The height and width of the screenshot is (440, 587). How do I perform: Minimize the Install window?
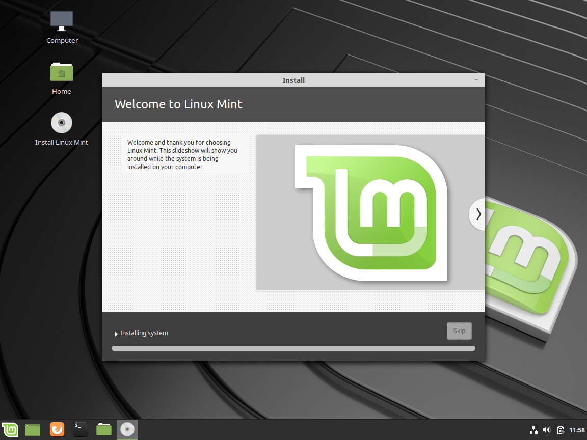[476, 80]
